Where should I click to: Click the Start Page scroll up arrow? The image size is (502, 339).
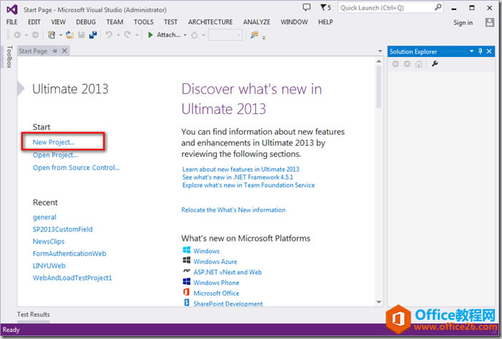pos(379,61)
